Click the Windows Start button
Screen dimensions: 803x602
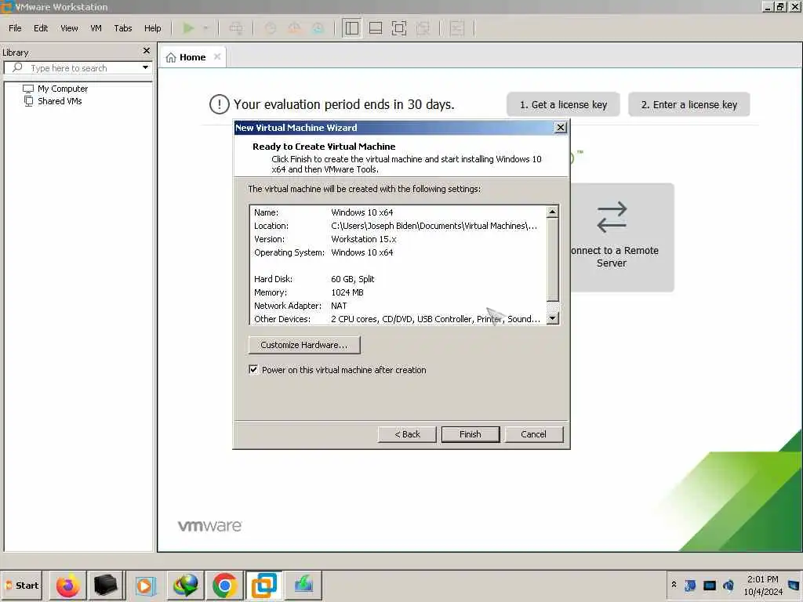[22, 585]
